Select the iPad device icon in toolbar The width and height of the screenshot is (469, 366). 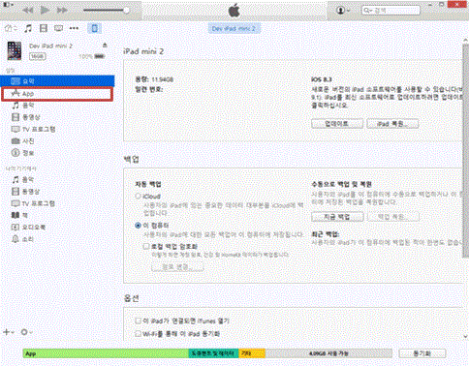click(x=94, y=28)
